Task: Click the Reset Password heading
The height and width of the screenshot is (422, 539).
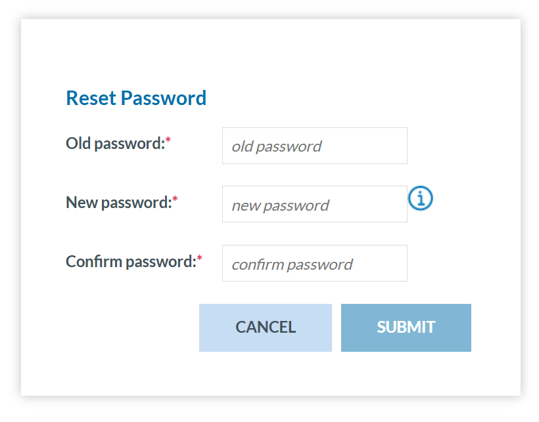Action: click(136, 98)
